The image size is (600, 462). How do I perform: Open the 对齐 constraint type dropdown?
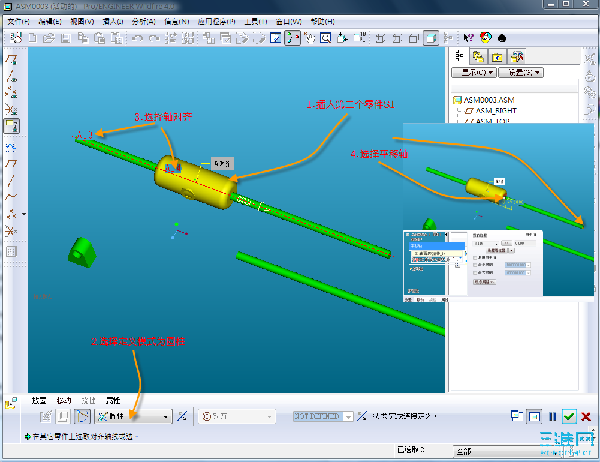[x=237, y=416]
